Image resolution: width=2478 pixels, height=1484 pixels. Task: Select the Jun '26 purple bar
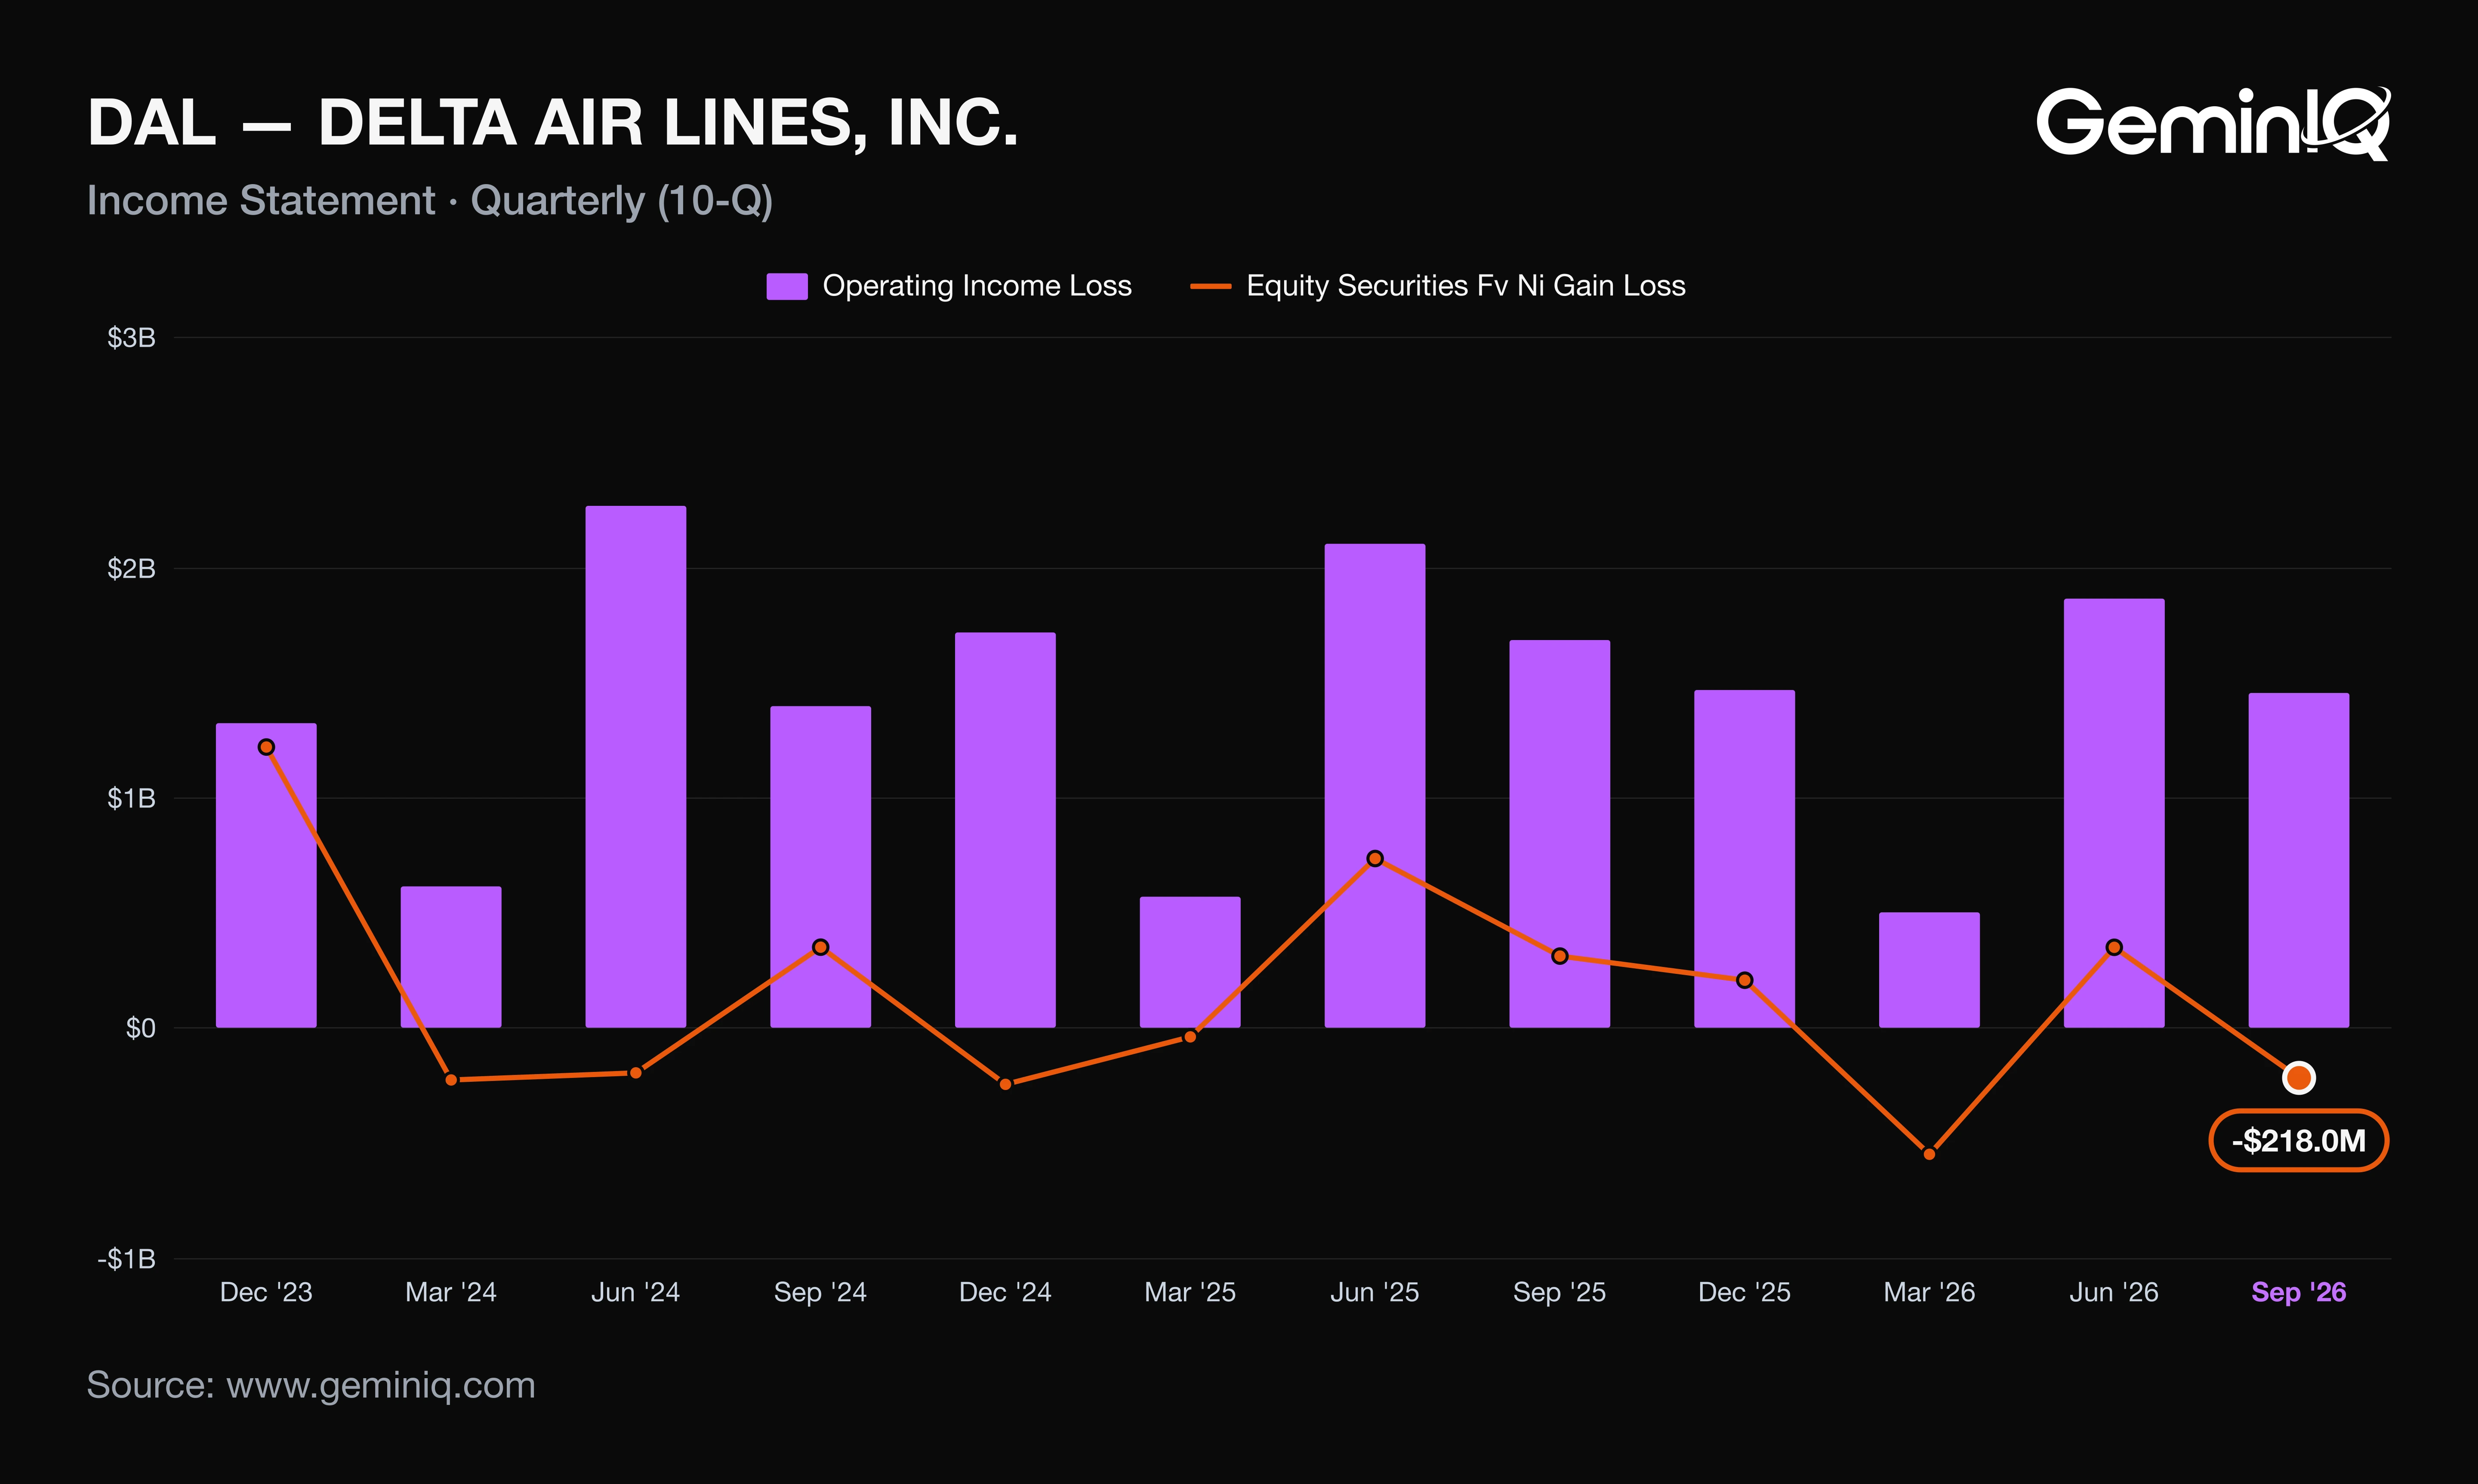pyautogui.click(x=2114, y=813)
